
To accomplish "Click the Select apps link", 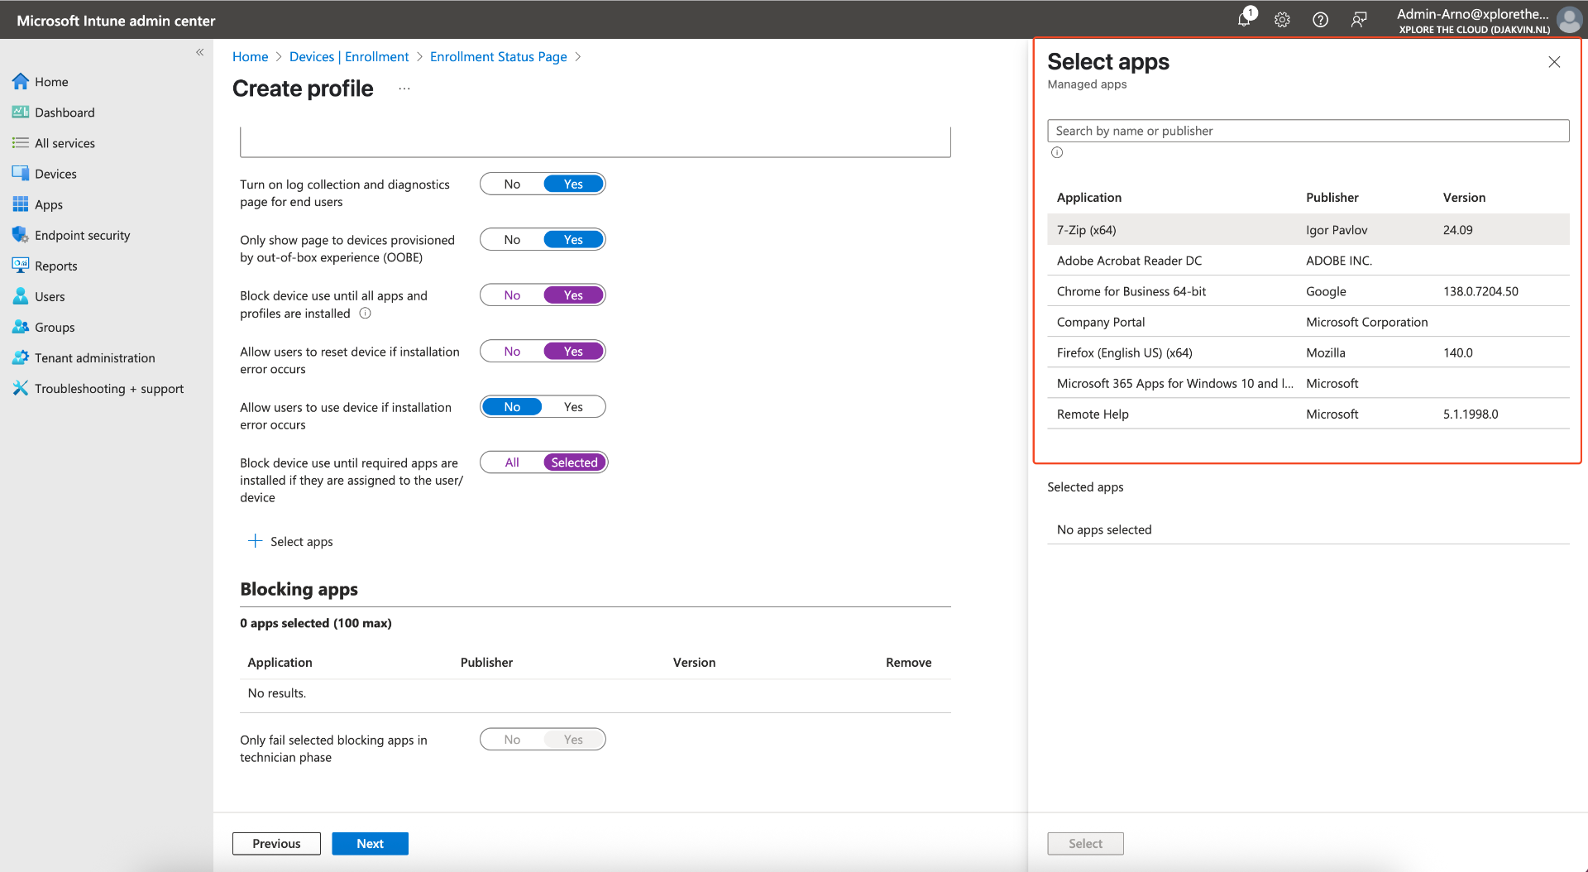I will [301, 541].
